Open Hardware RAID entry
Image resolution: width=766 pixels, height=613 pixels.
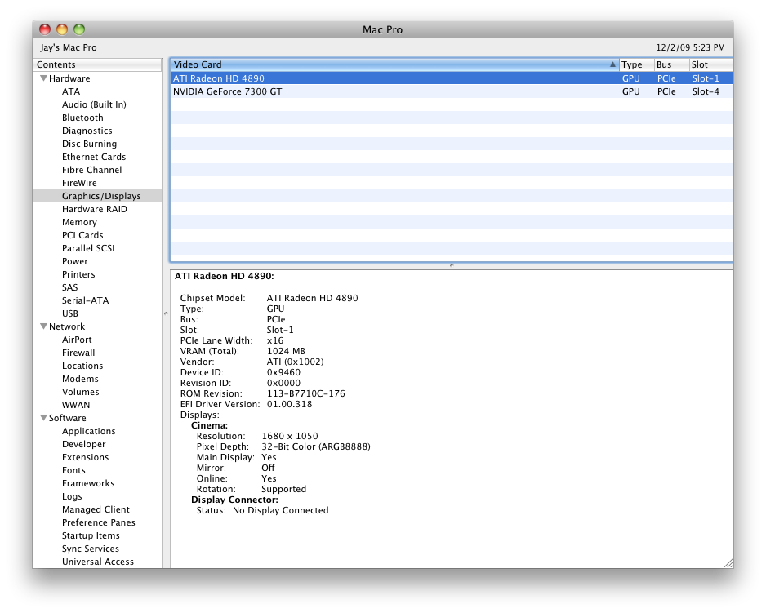coord(94,209)
